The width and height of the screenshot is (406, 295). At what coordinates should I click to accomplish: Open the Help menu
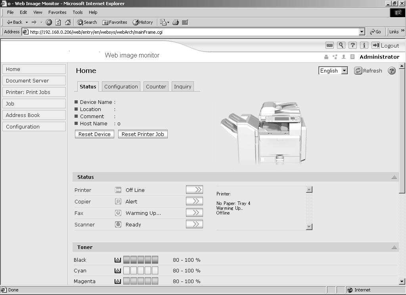[93, 12]
